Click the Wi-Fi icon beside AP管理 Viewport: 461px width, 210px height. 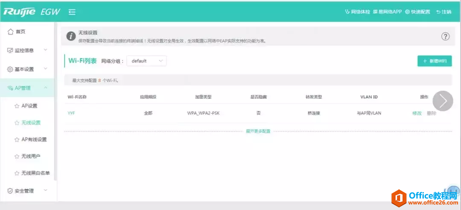tap(10, 88)
